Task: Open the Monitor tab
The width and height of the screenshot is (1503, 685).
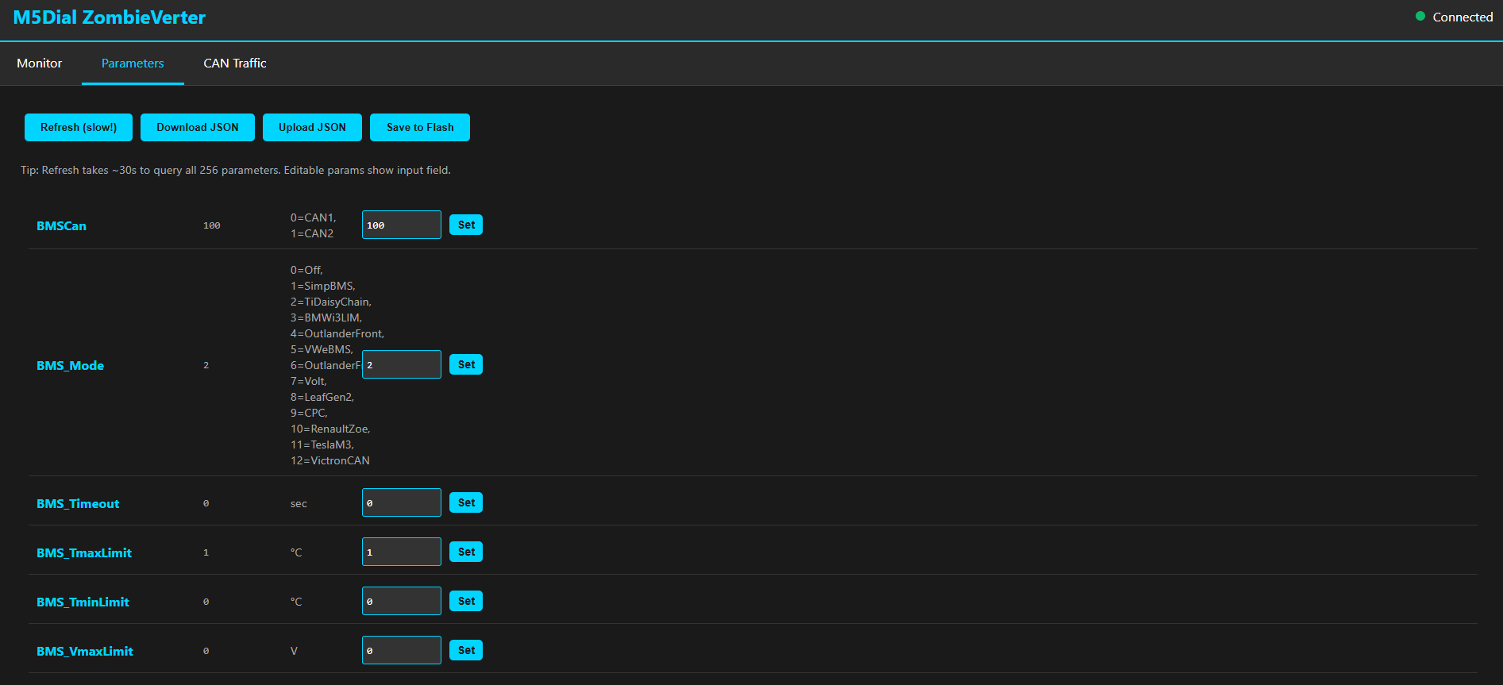Action: click(40, 63)
